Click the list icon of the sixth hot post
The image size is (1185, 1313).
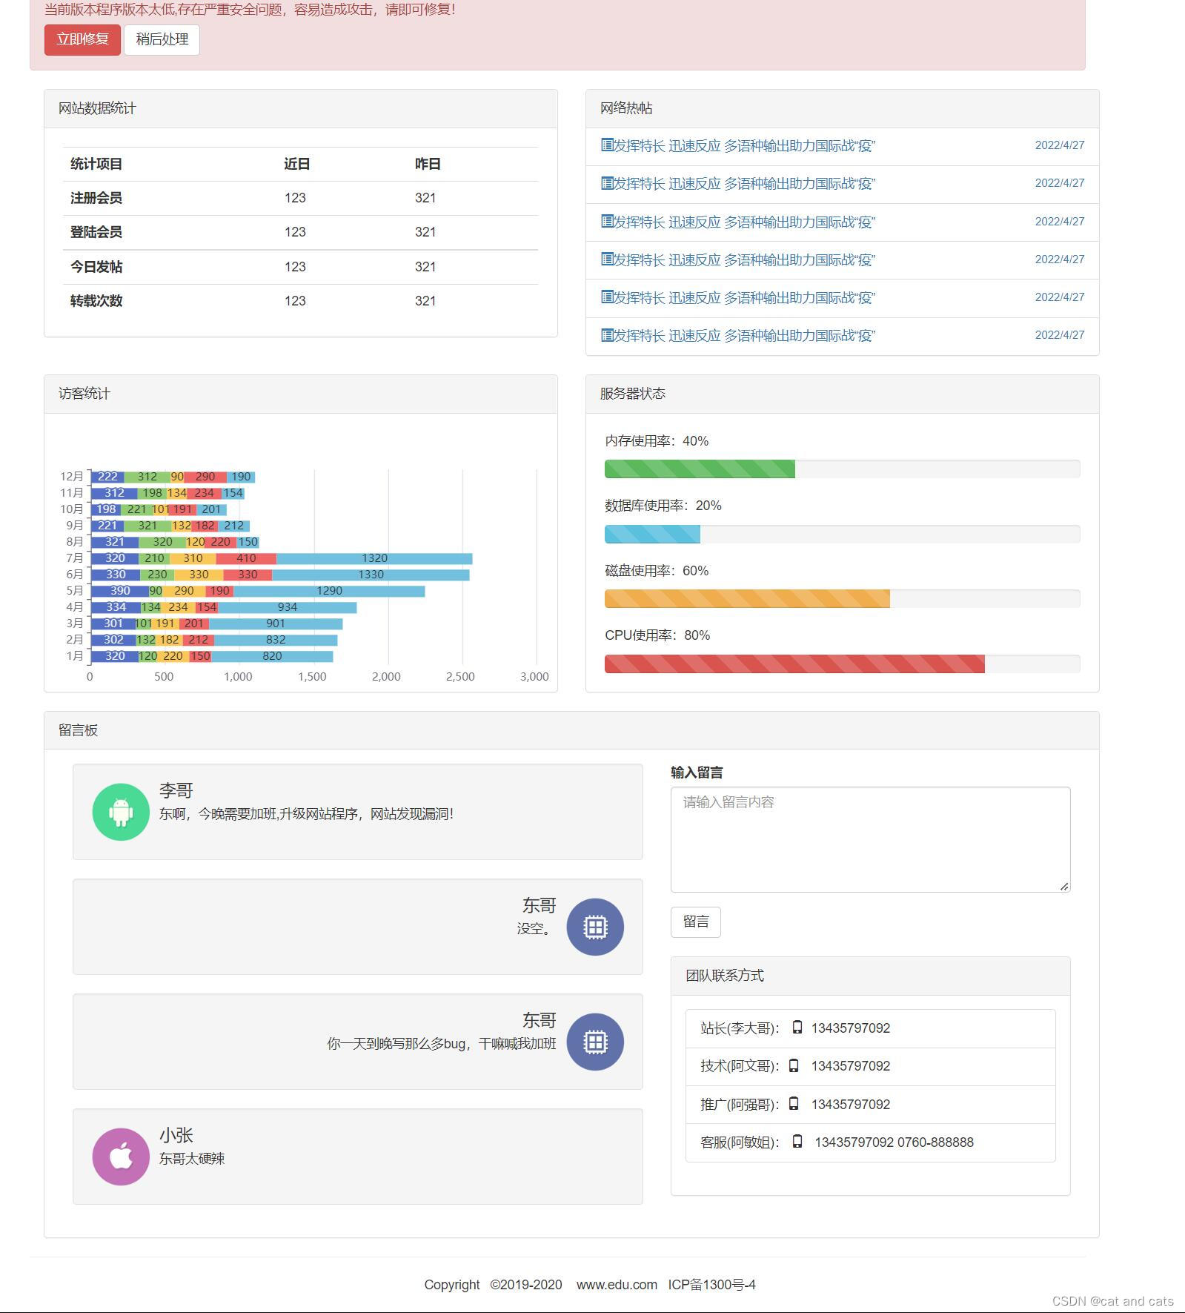[x=607, y=335]
